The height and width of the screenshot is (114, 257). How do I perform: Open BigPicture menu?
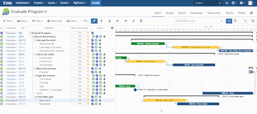pyautogui.click(x=80, y=3)
